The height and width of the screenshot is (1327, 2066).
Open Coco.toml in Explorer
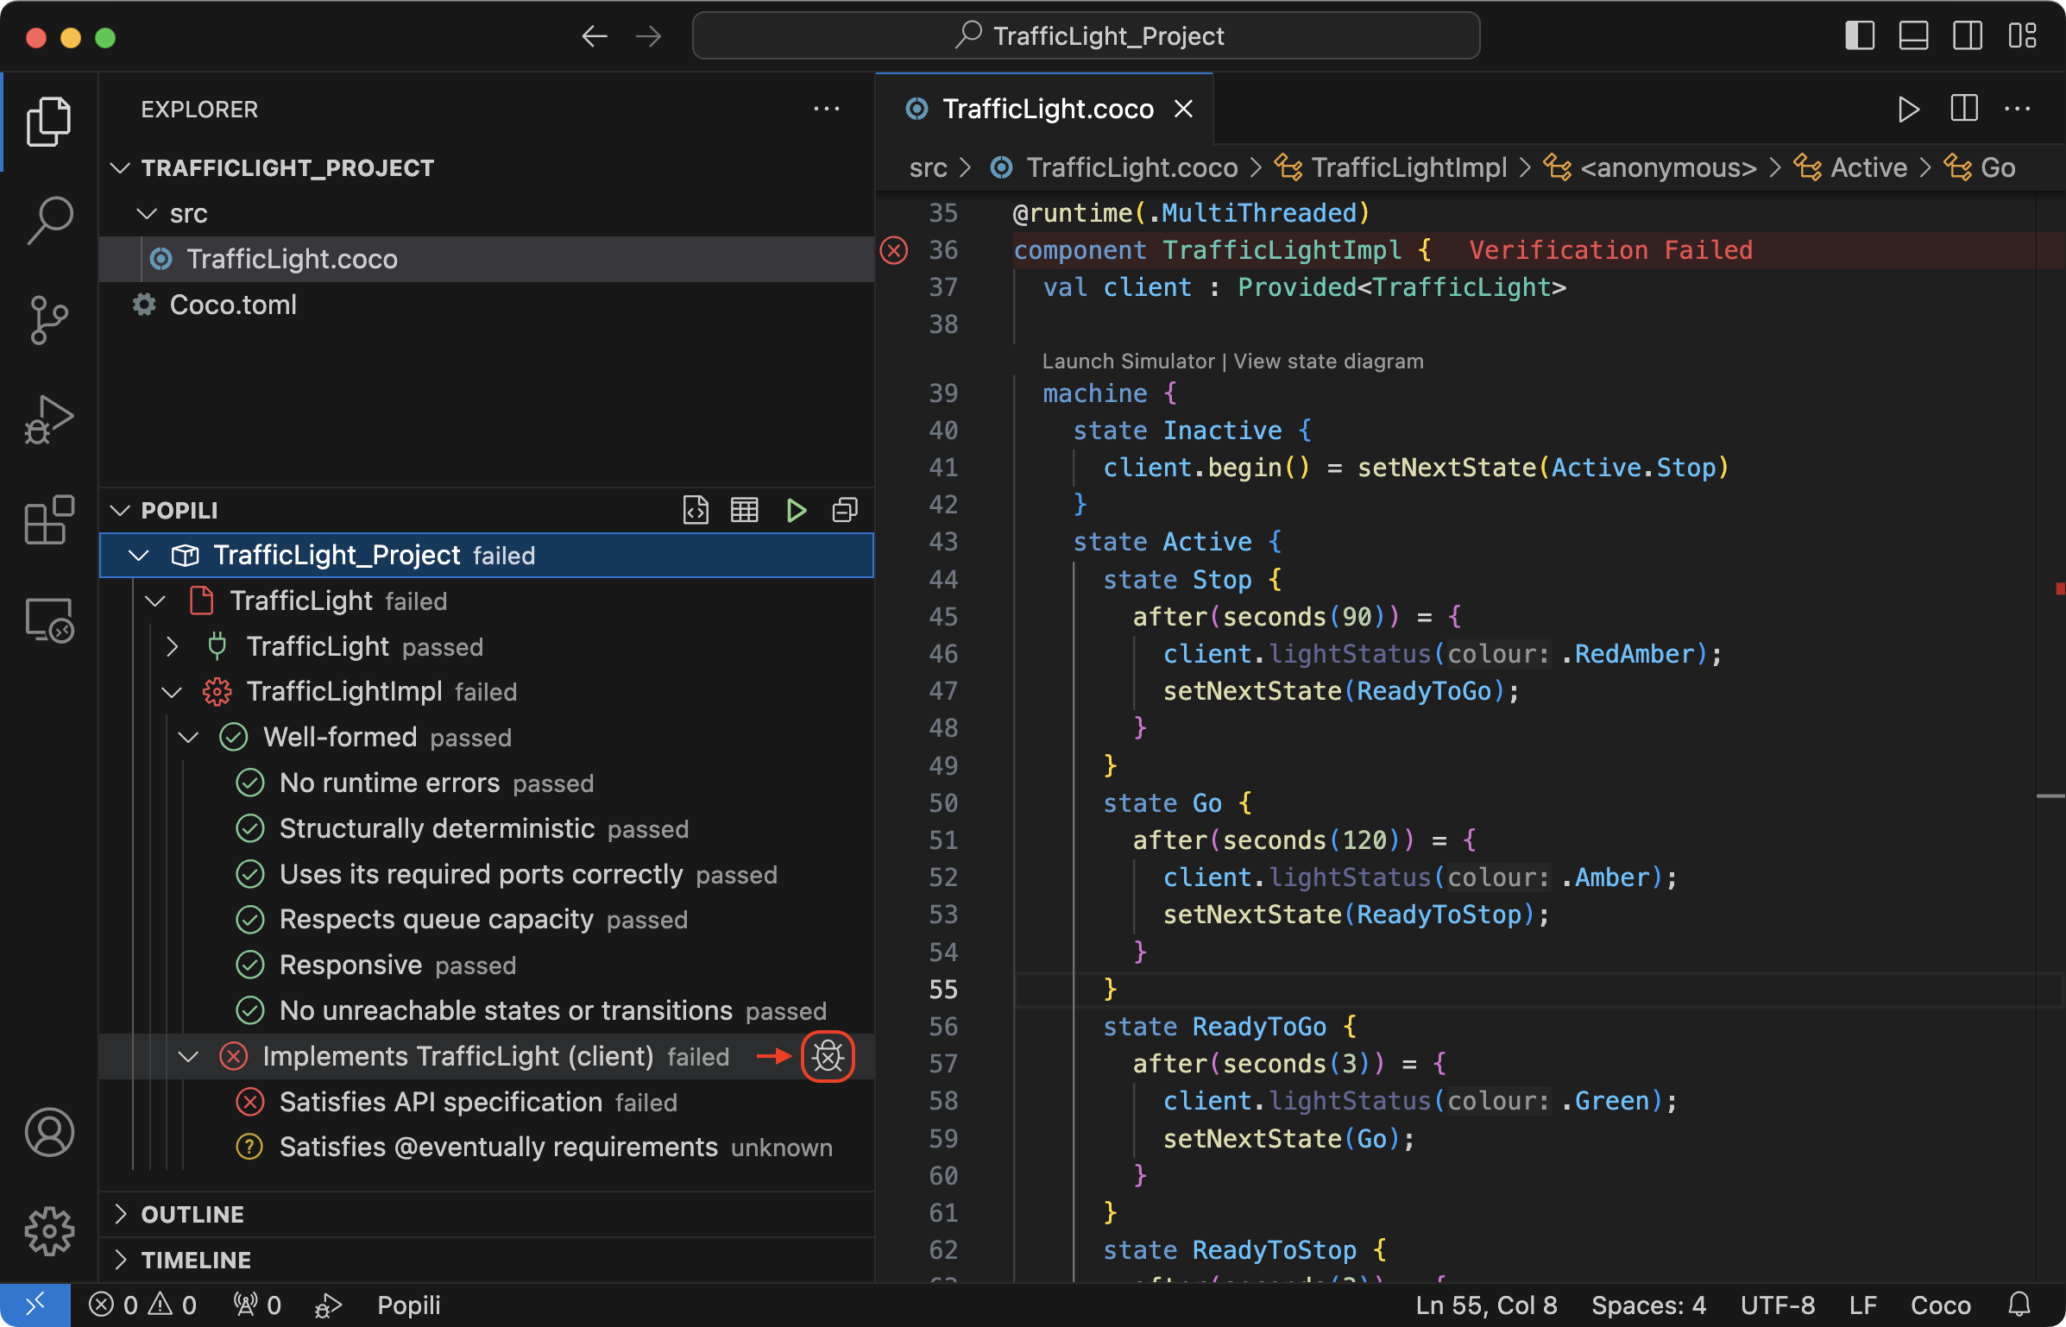[x=487, y=305]
